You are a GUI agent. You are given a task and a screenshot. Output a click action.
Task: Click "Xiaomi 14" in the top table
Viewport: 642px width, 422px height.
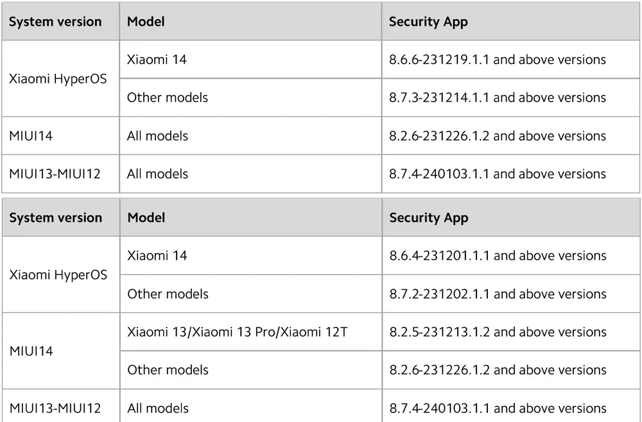tap(157, 60)
